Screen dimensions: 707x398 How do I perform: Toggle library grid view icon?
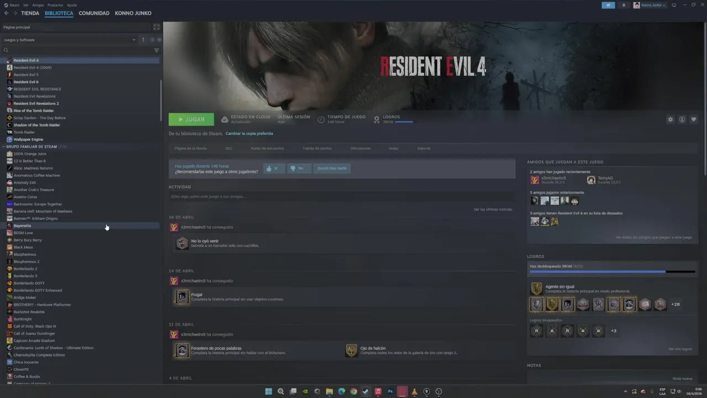[x=156, y=27]
